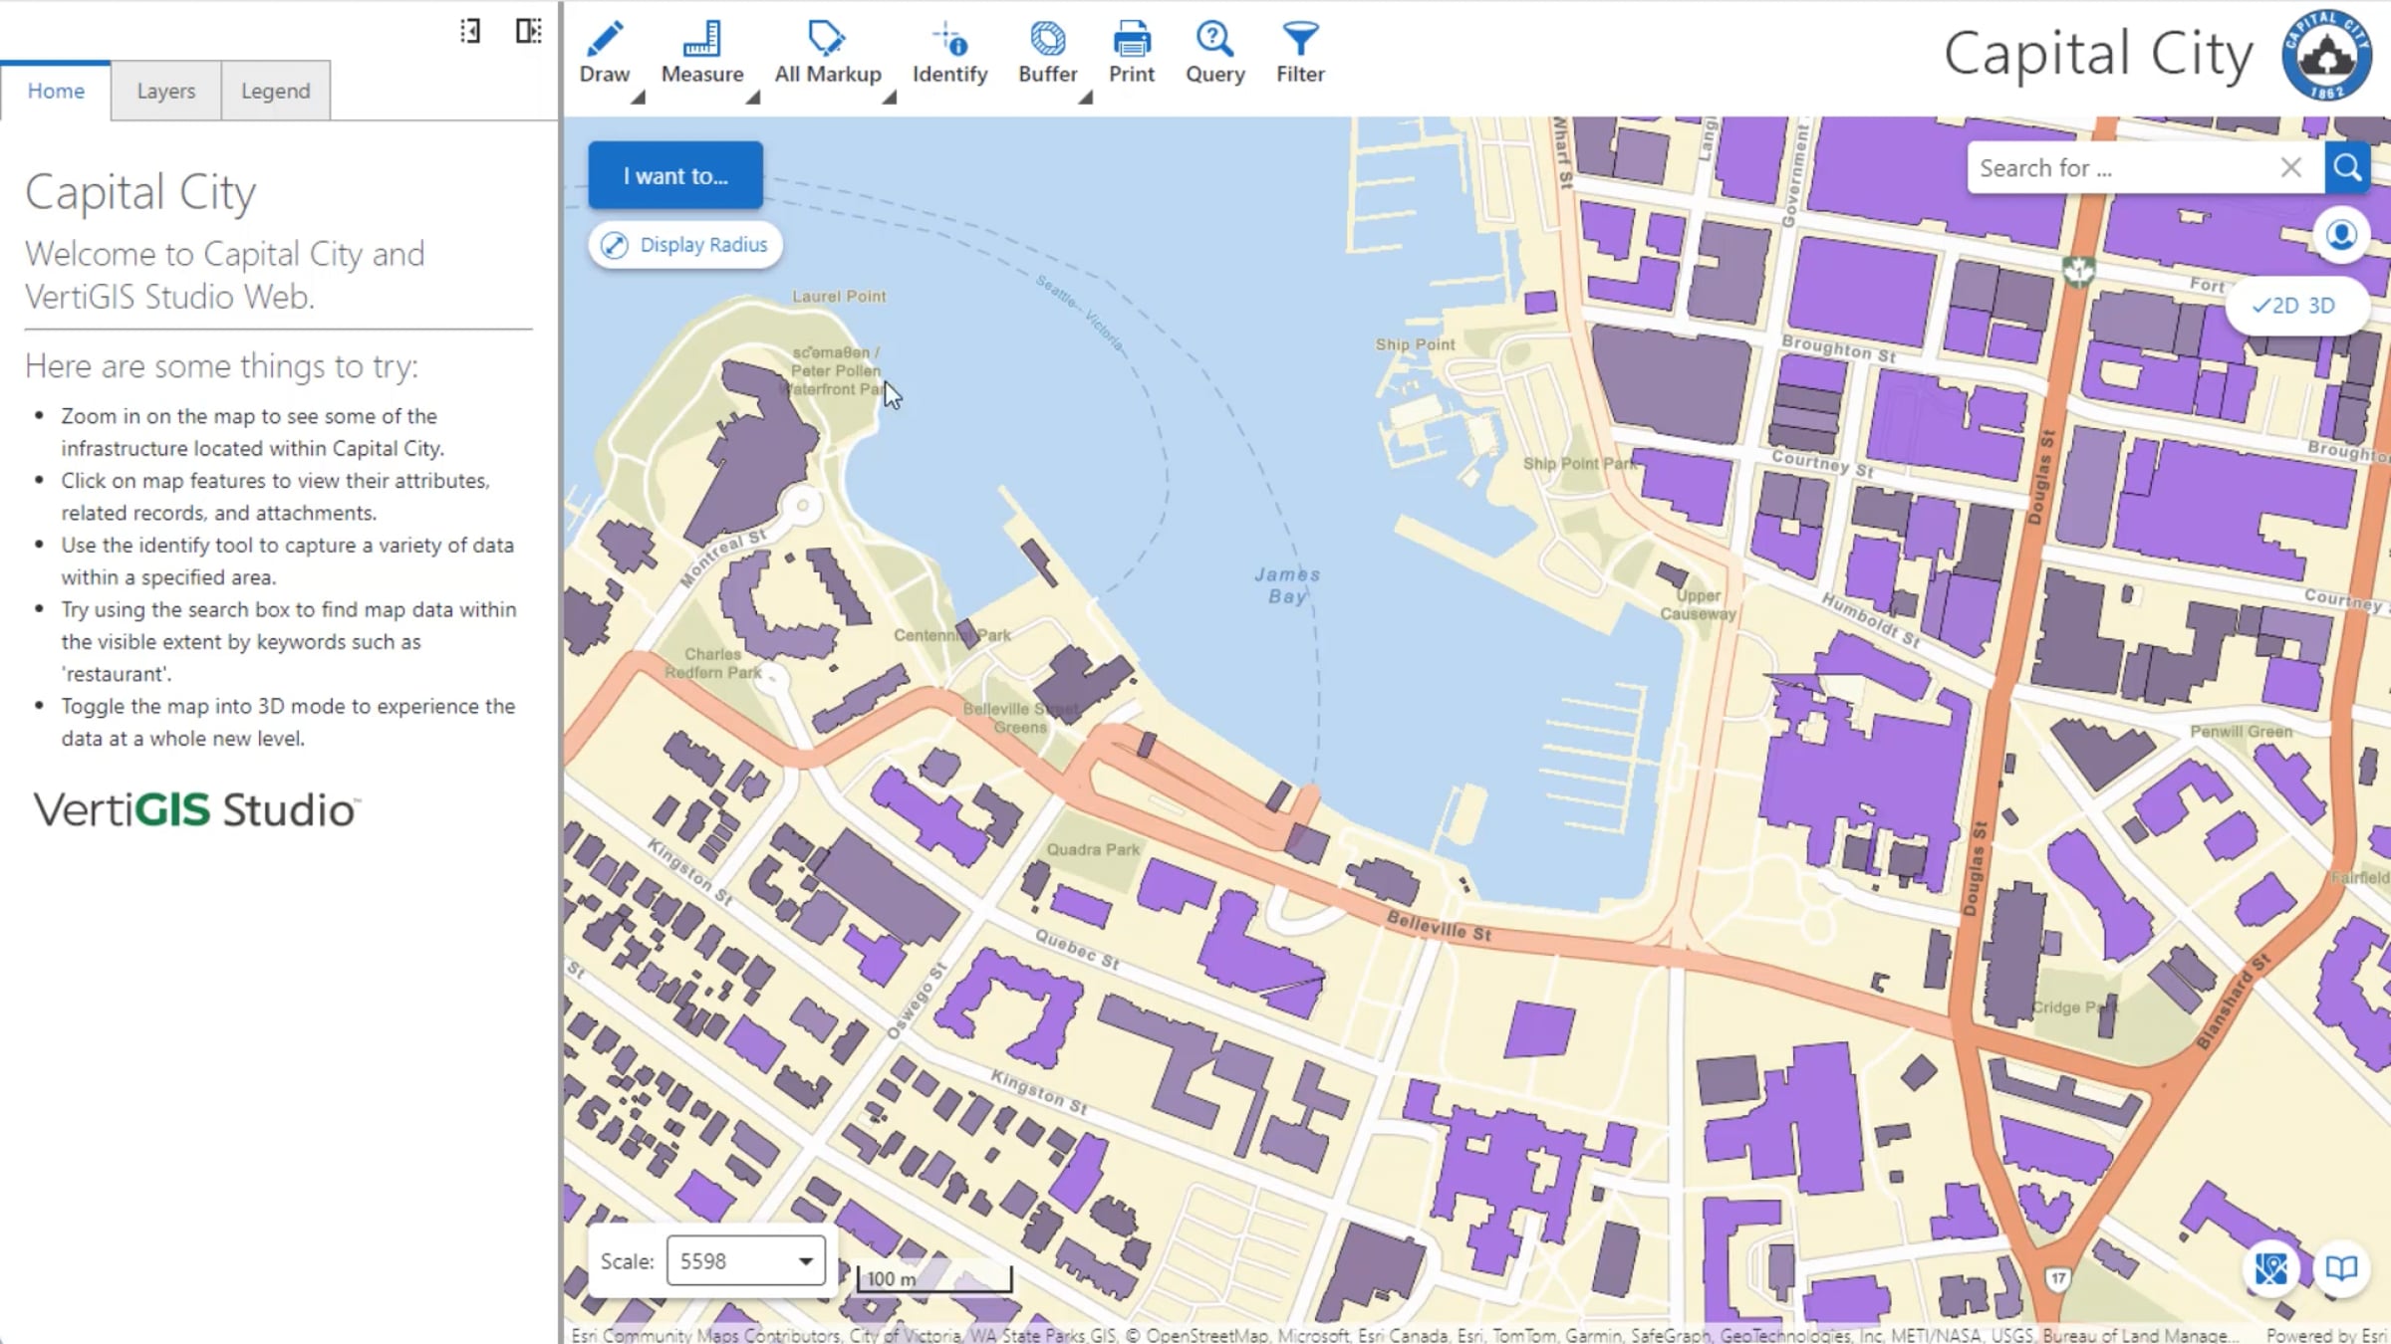Switch to the Layers tab
The image size is (2391, 1344).
tap(166, 91)
